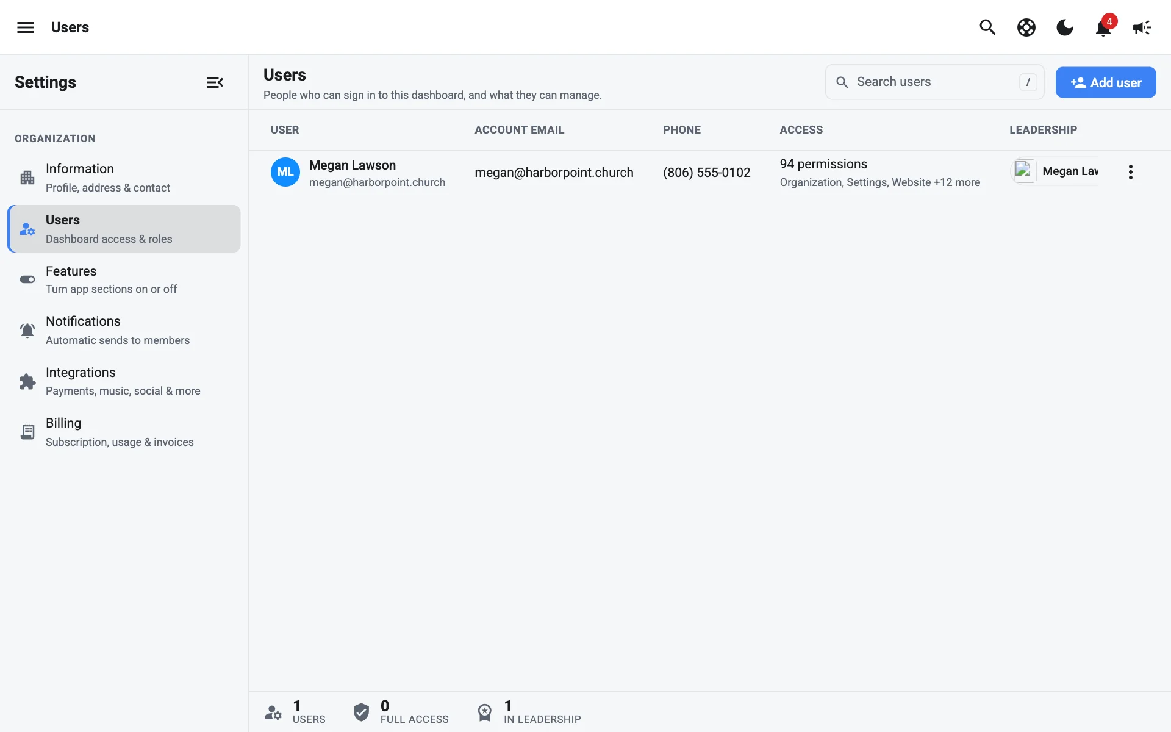Select Users dashboard access section
This screenshot has height=732, width=1171.
[x=124, y=229]
